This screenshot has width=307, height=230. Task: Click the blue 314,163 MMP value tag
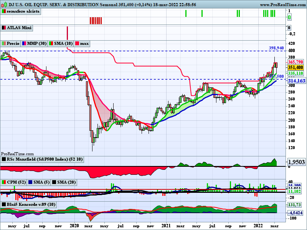[x=296, y=80]
